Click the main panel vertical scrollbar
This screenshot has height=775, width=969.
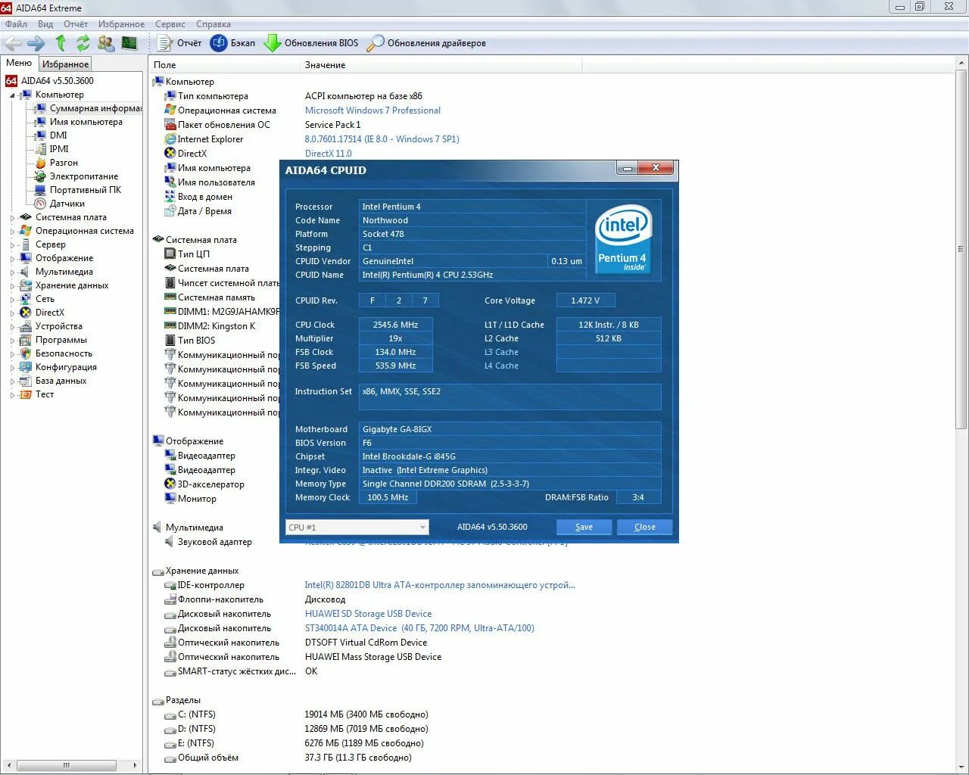961,250
